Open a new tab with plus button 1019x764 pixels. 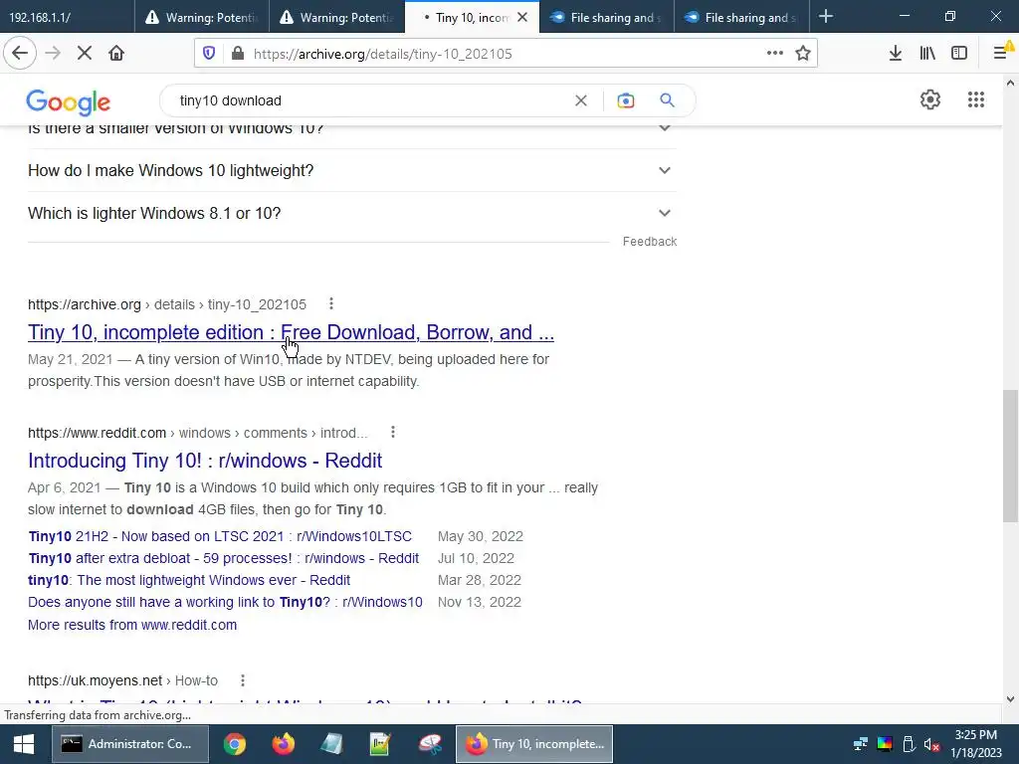point(826,16)
